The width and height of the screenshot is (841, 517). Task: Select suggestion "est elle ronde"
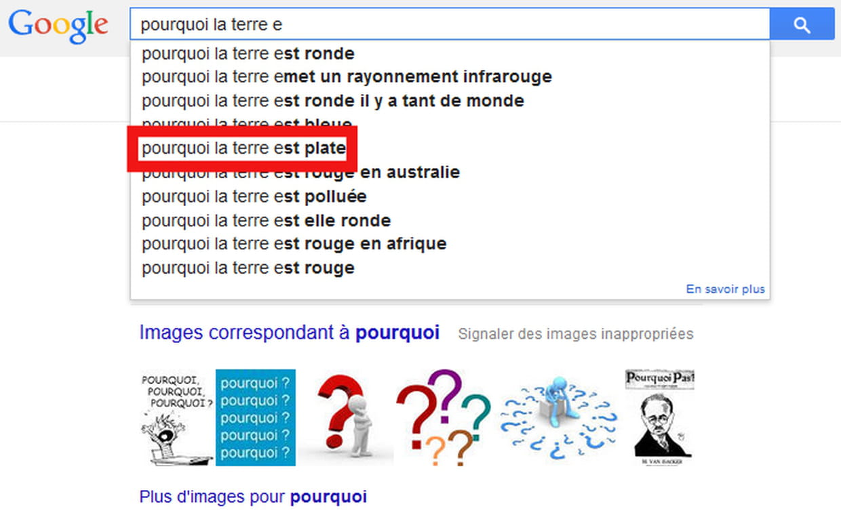point(450,220)
